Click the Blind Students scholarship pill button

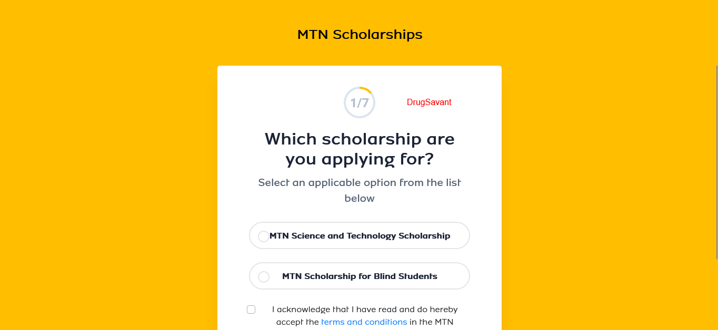[x=360, y=275]
